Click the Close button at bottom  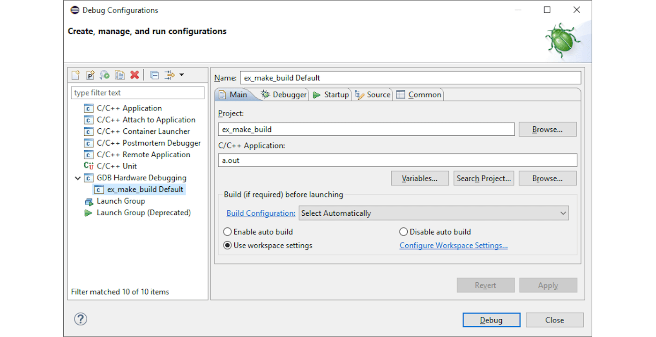[x=555, y=320]
